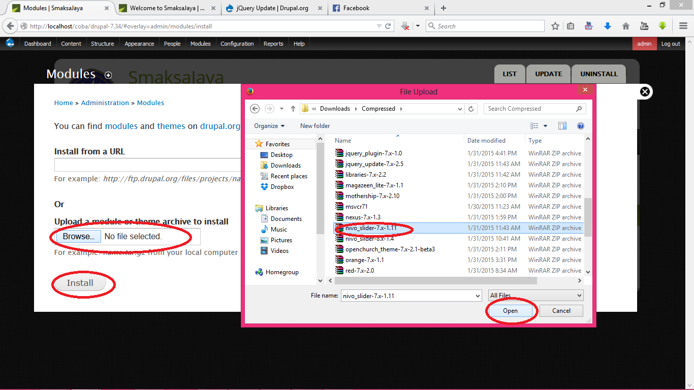This screenshot has width=694, height=390.
Task: Click the plus shortcut icon beside Modules
Action: (108, 75)
